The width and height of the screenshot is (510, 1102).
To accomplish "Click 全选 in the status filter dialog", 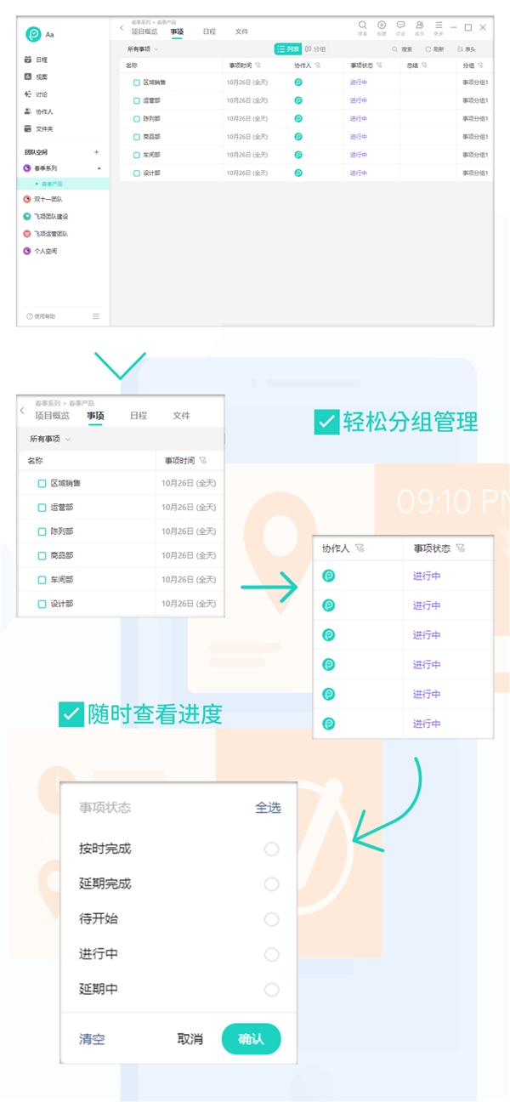I will pyautogui.click(x=268, y=808).
